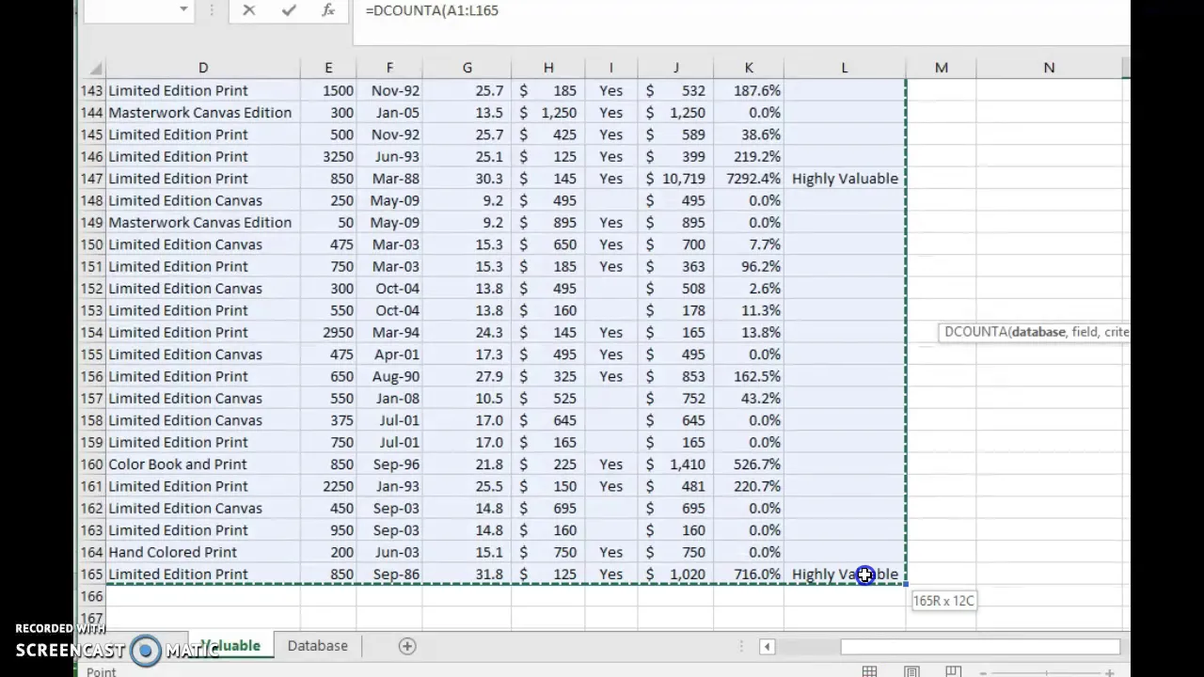Click 'Color Book and Print' cell
This screenshot has width=1204, height=677.
[203, 464]
